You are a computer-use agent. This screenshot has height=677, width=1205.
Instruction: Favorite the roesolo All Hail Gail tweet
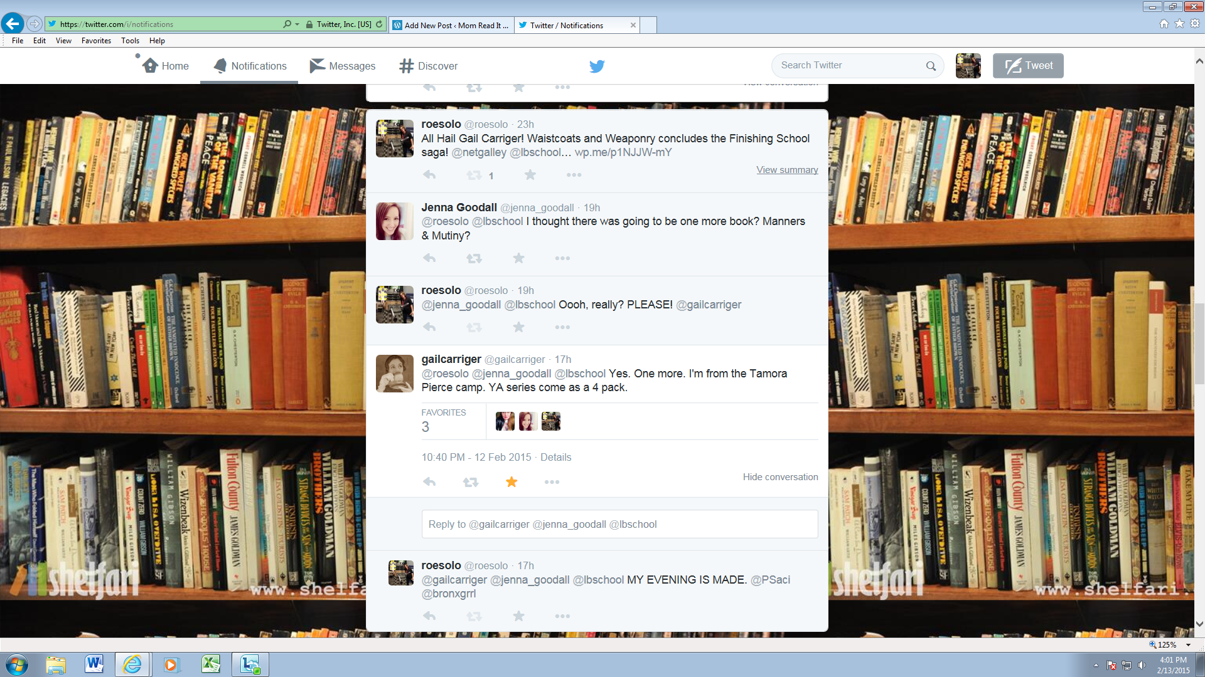pyautogui.click(x=530, y=175)
